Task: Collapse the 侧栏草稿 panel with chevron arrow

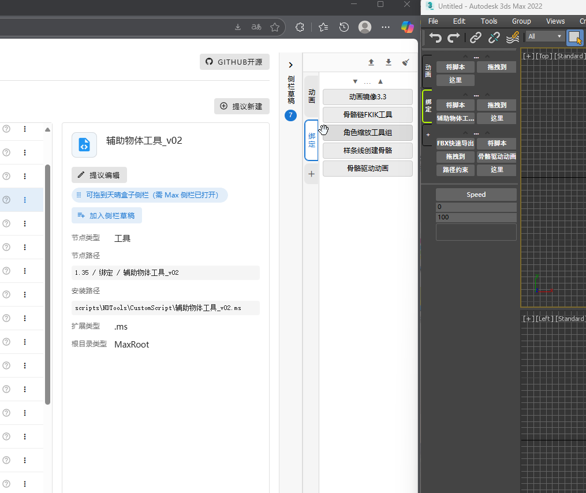Action: tap(291, 65)
